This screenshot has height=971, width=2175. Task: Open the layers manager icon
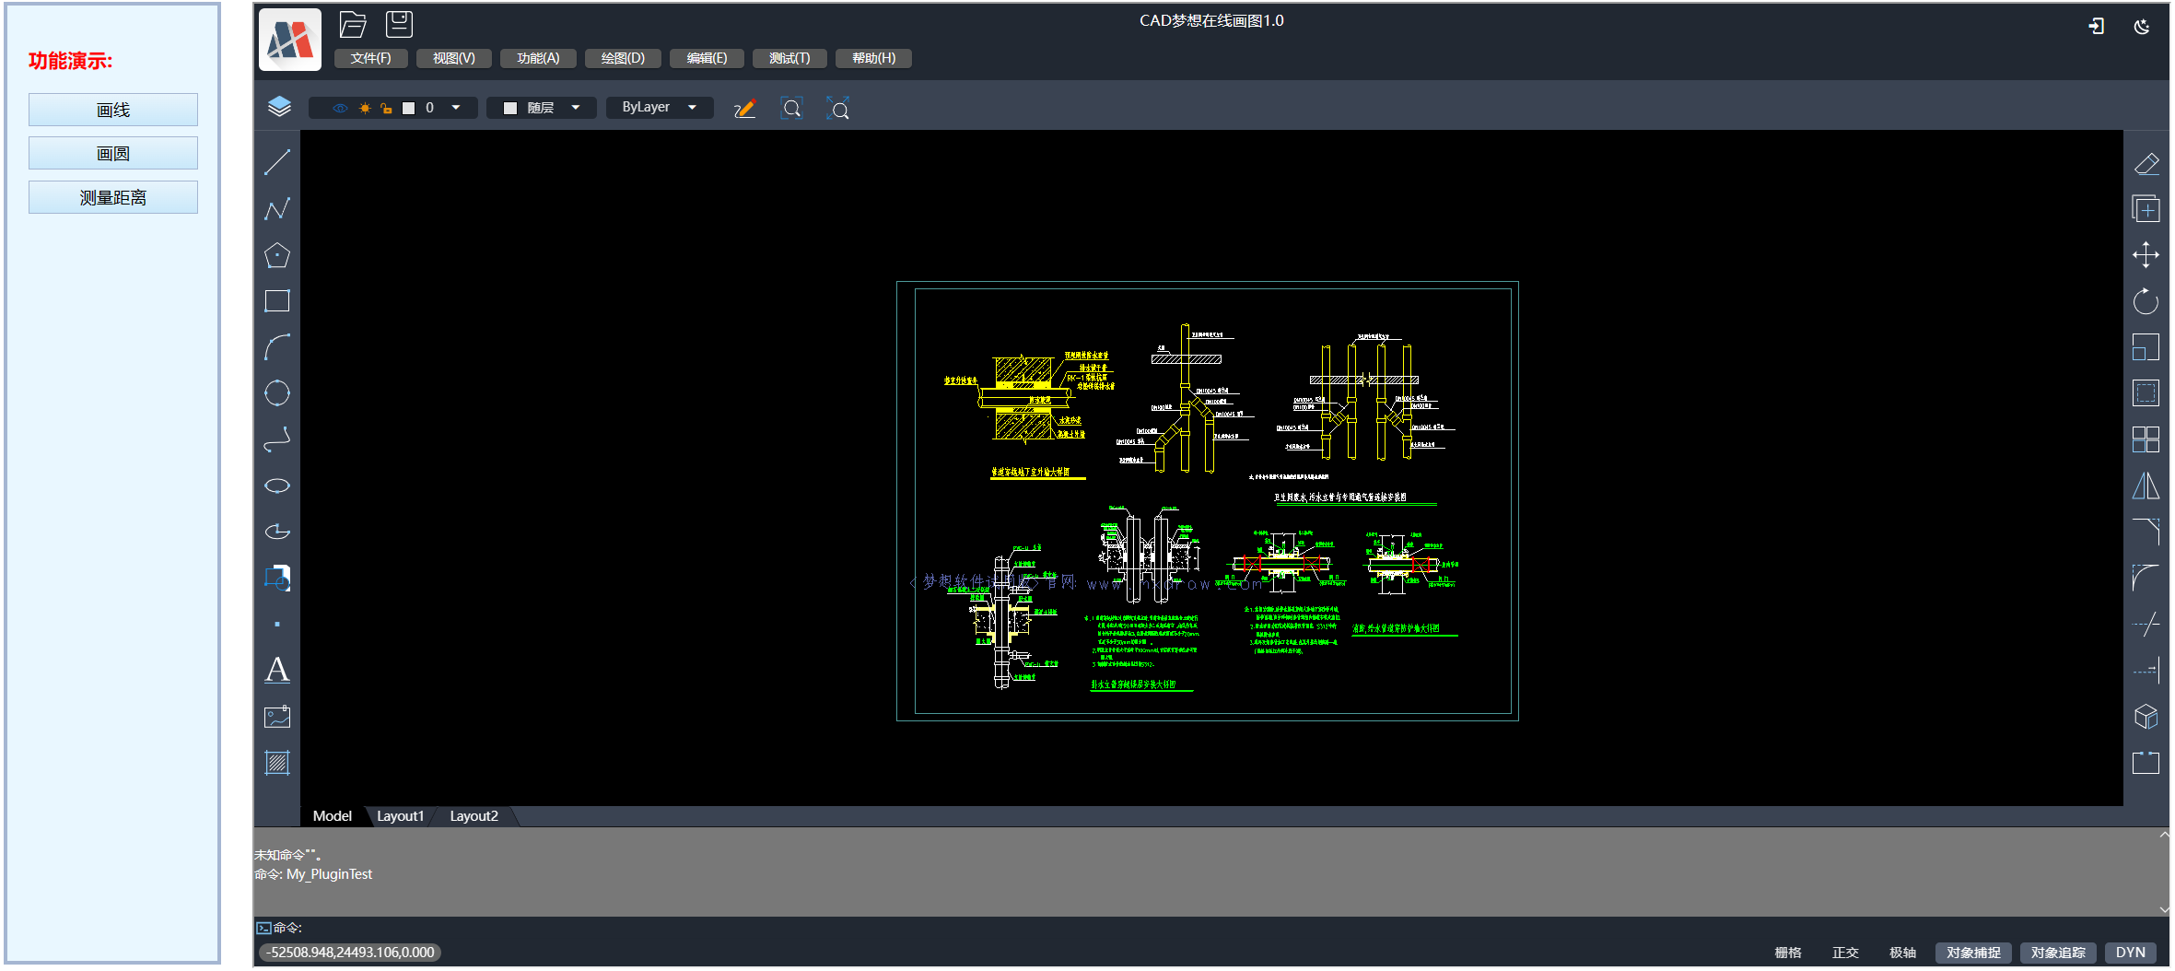(279, 107)
